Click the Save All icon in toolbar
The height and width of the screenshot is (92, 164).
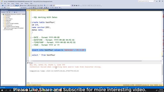click(18, 6)
